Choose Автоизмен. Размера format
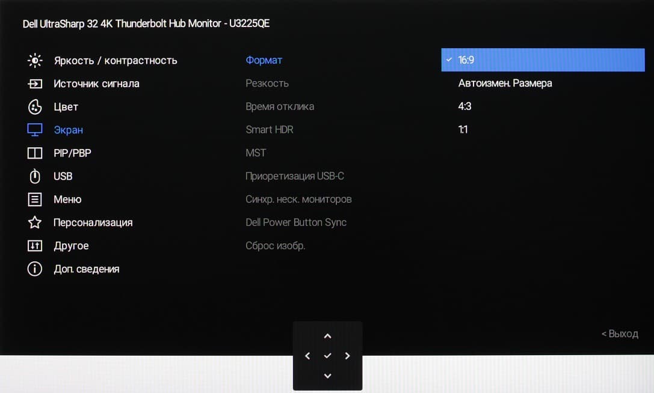654x393 pixels. pyautogui.click(x=505, y=84)
